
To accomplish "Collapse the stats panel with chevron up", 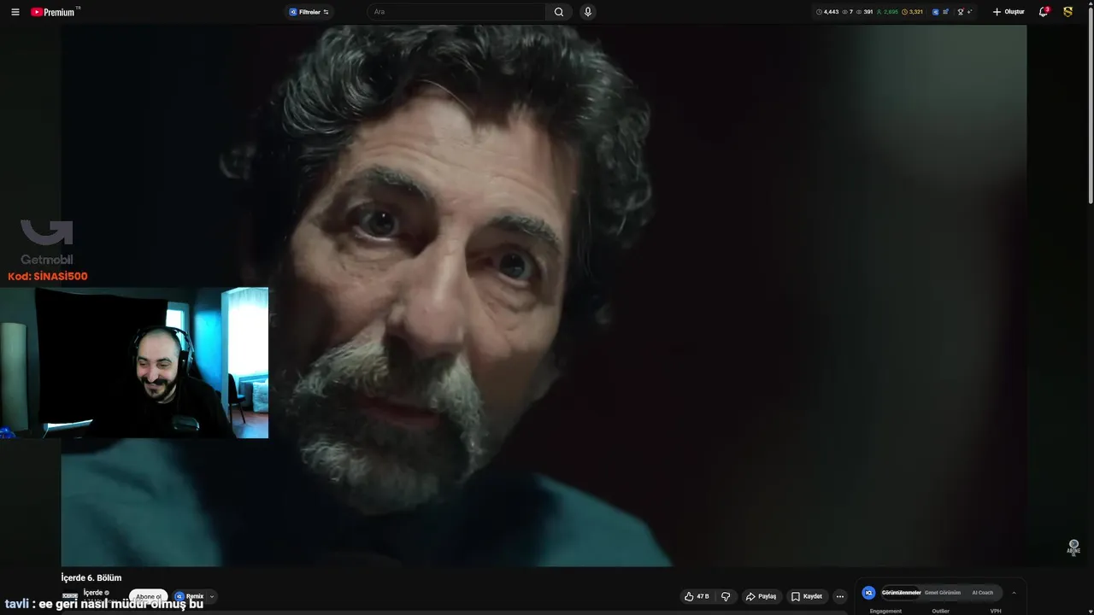I will pos(1014,593).
